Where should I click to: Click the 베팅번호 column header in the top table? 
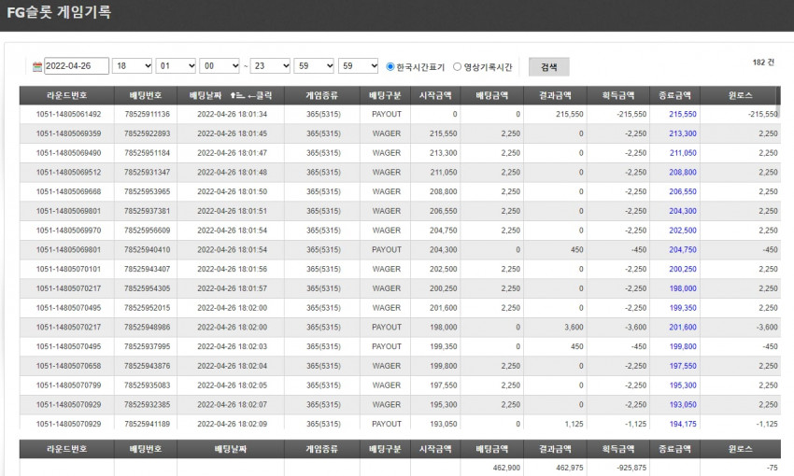(x=146, y=95)
